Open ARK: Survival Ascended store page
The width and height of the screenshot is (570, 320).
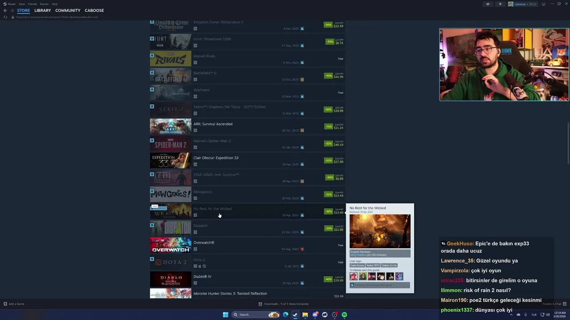[247, 127]
